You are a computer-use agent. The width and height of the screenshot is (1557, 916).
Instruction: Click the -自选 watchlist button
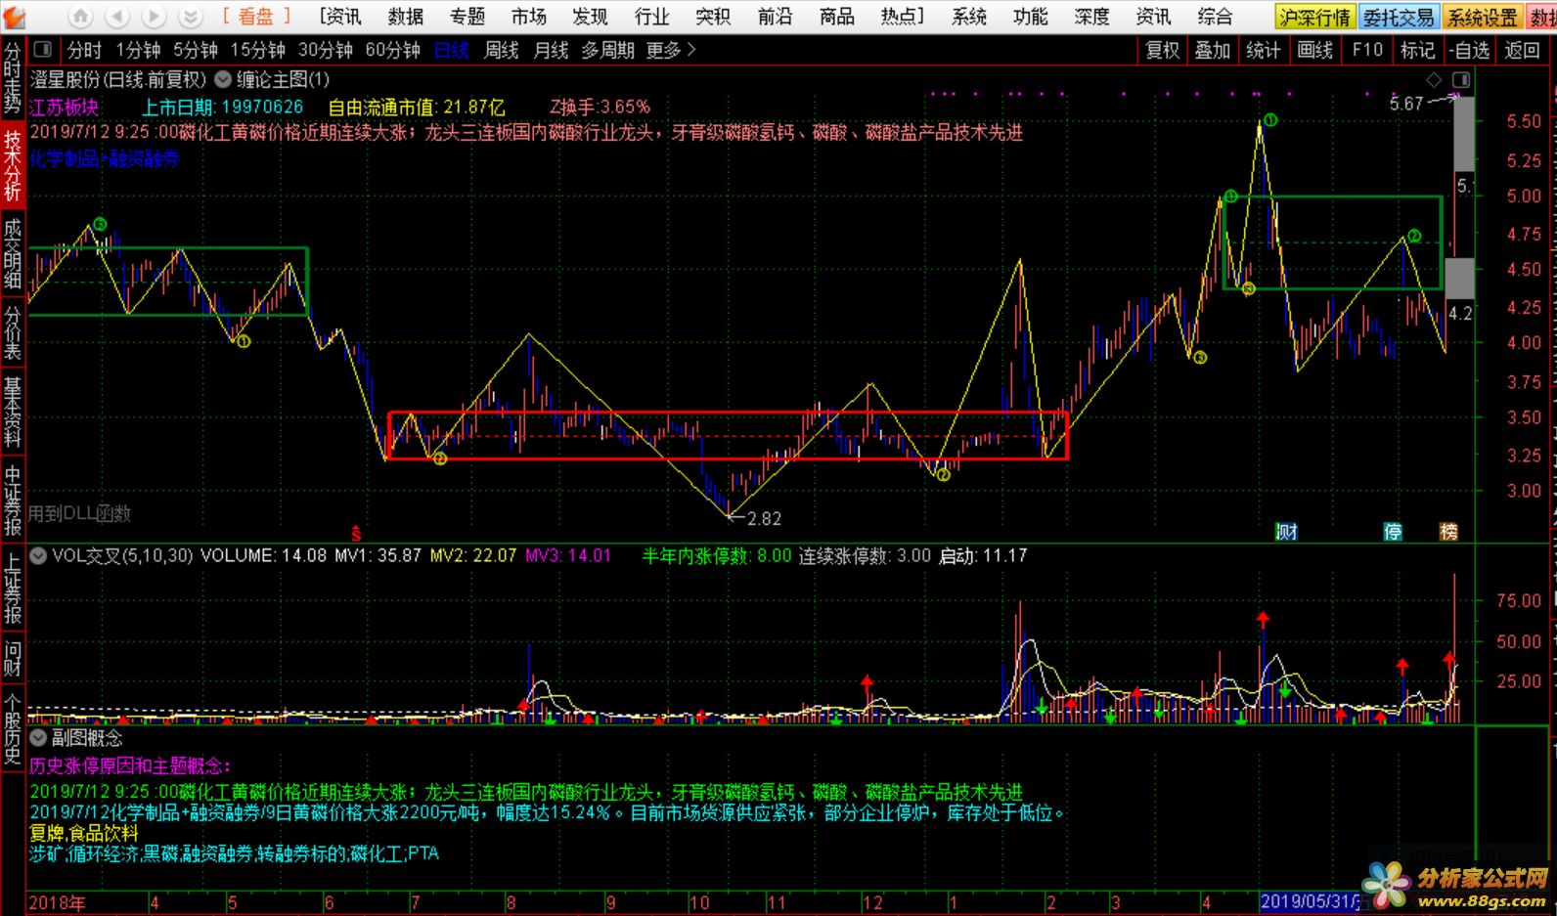click(x=1469, y=50)
